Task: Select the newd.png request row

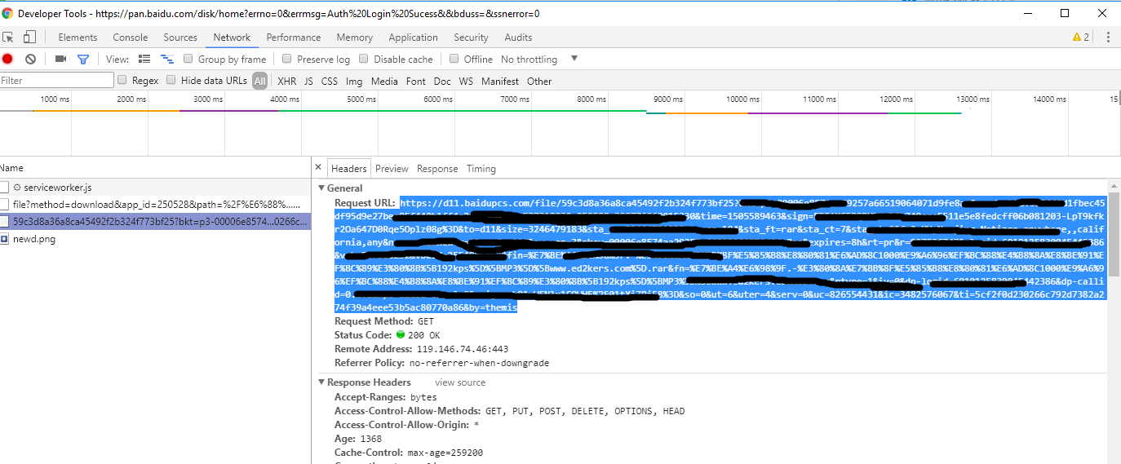Action: point(155,239)
